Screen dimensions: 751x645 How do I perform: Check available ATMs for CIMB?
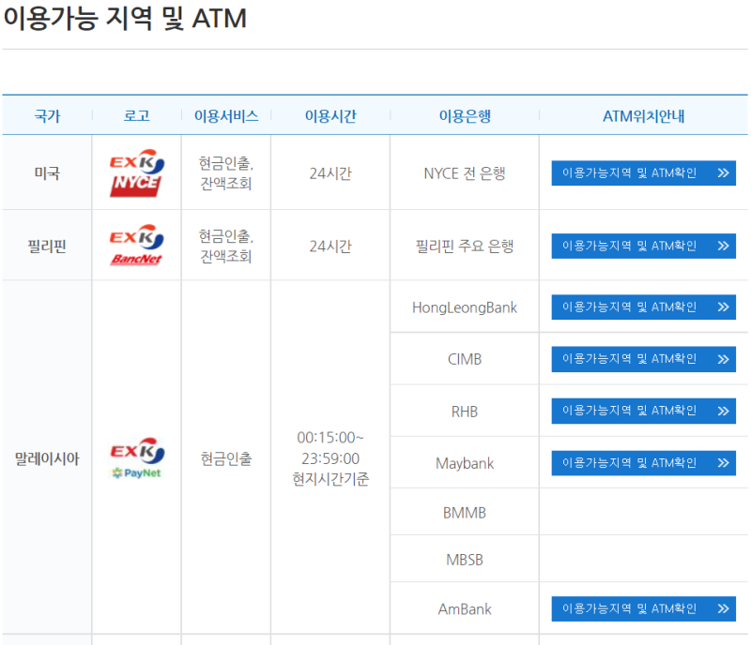click(644, 359)
